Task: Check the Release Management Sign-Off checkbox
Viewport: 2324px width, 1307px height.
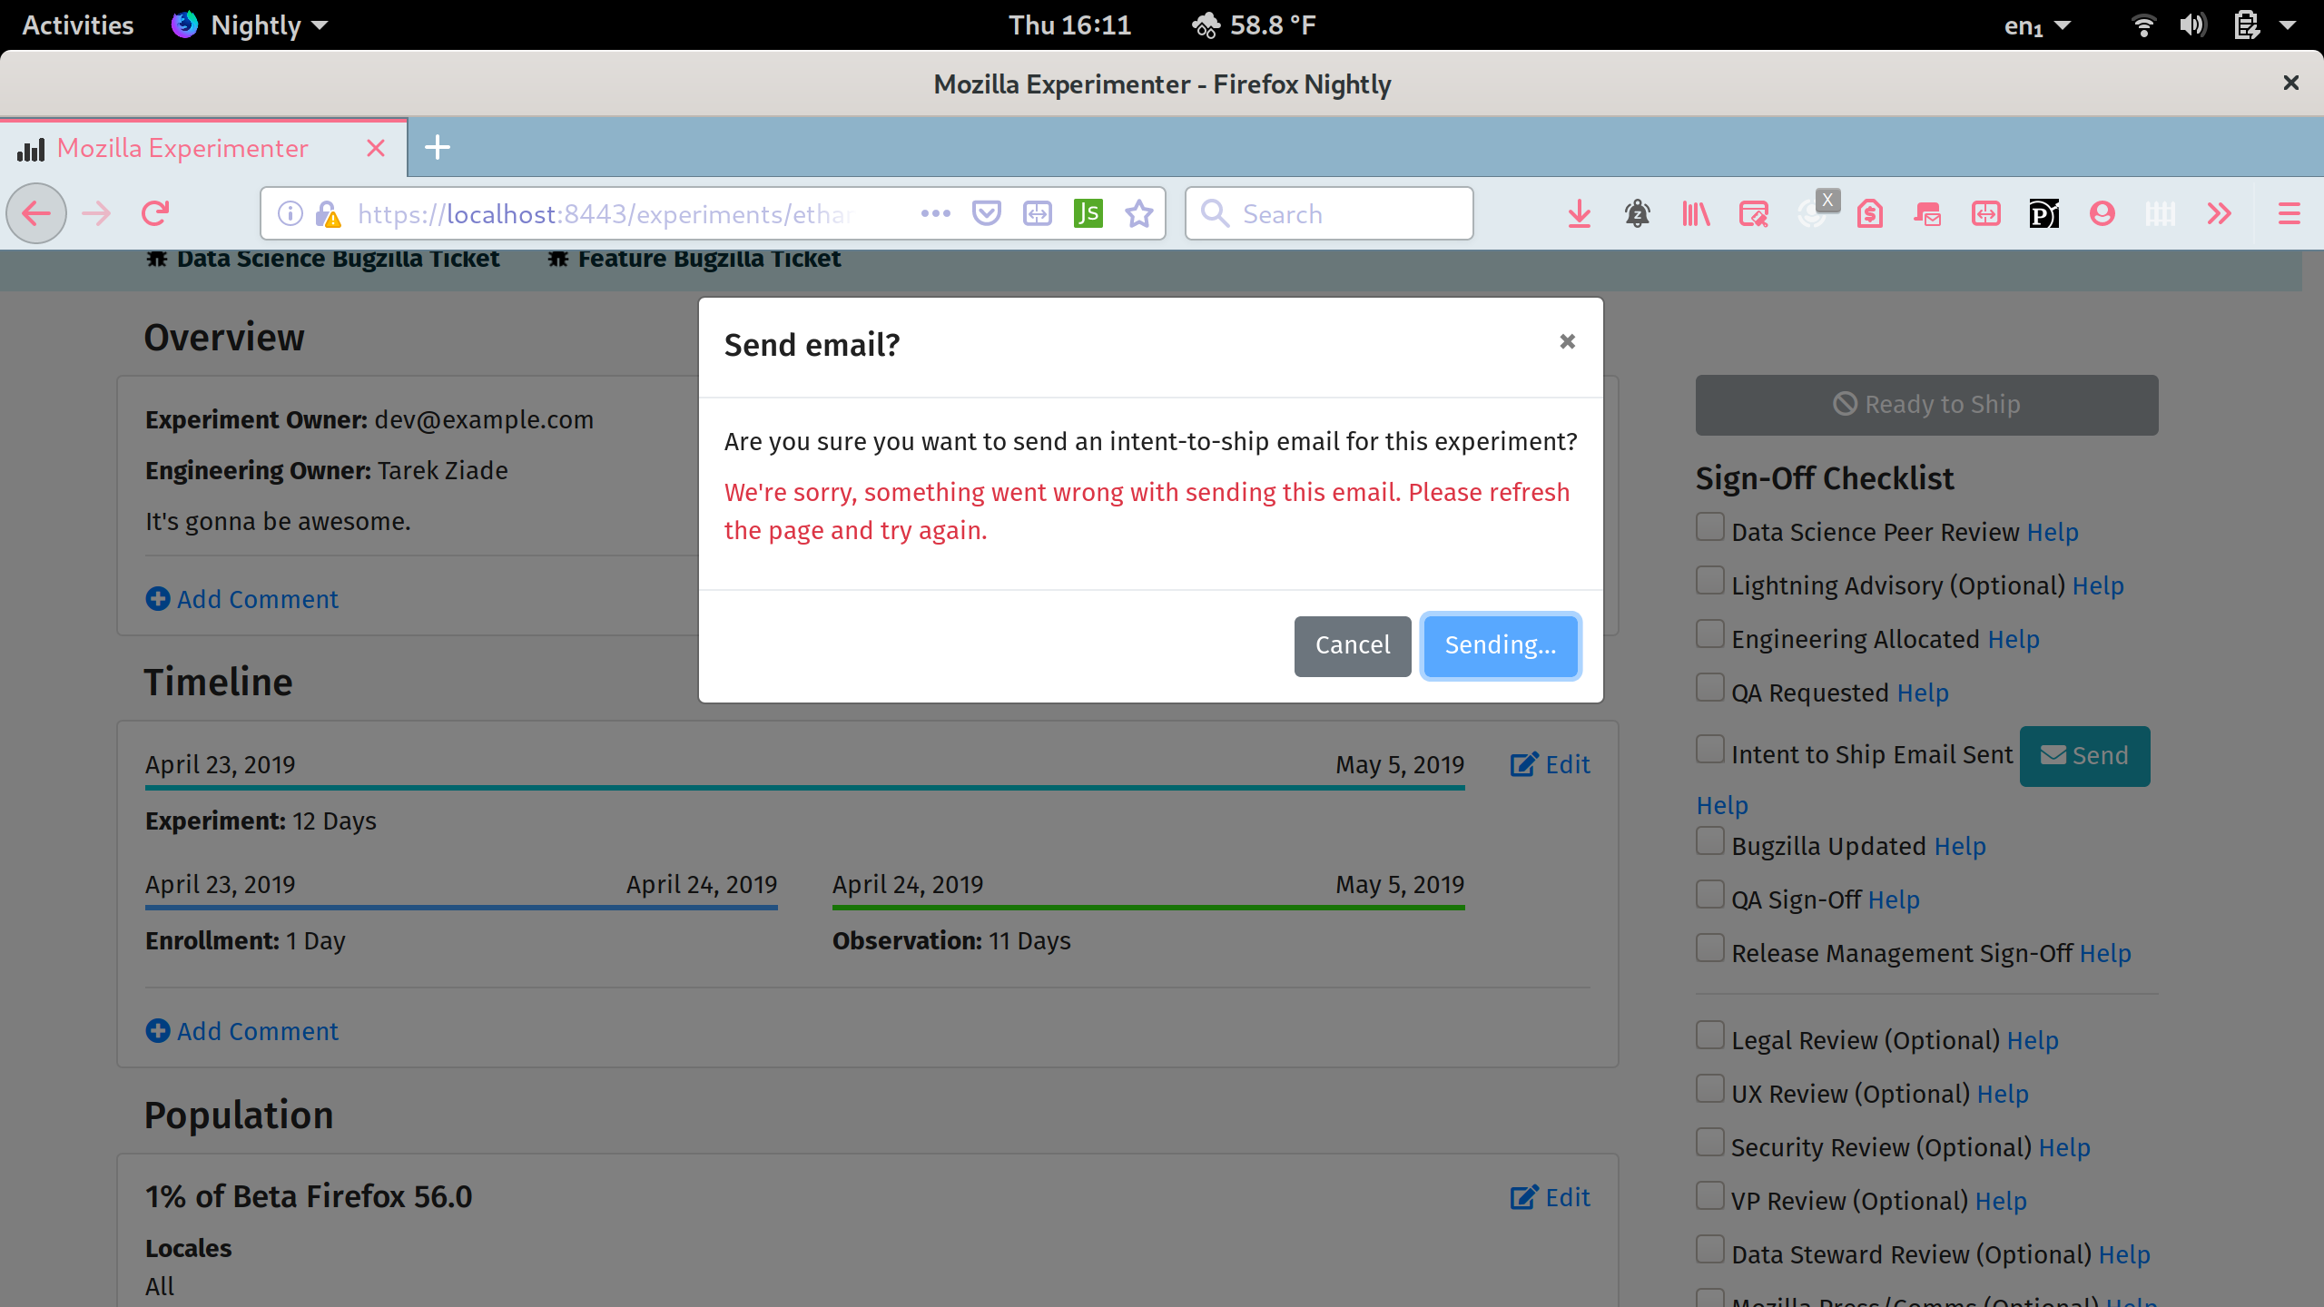Action: tap(1710, 948)
